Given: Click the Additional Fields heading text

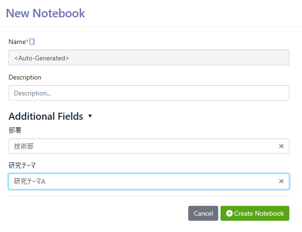Looking at the screenshot, I should [46, 116].
